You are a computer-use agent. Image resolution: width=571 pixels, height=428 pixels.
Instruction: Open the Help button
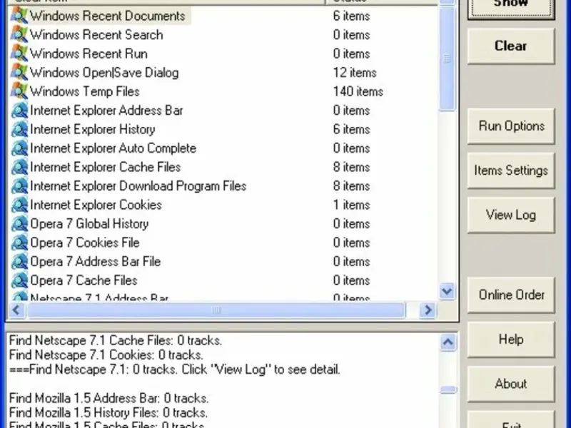(x=511, y=340)
